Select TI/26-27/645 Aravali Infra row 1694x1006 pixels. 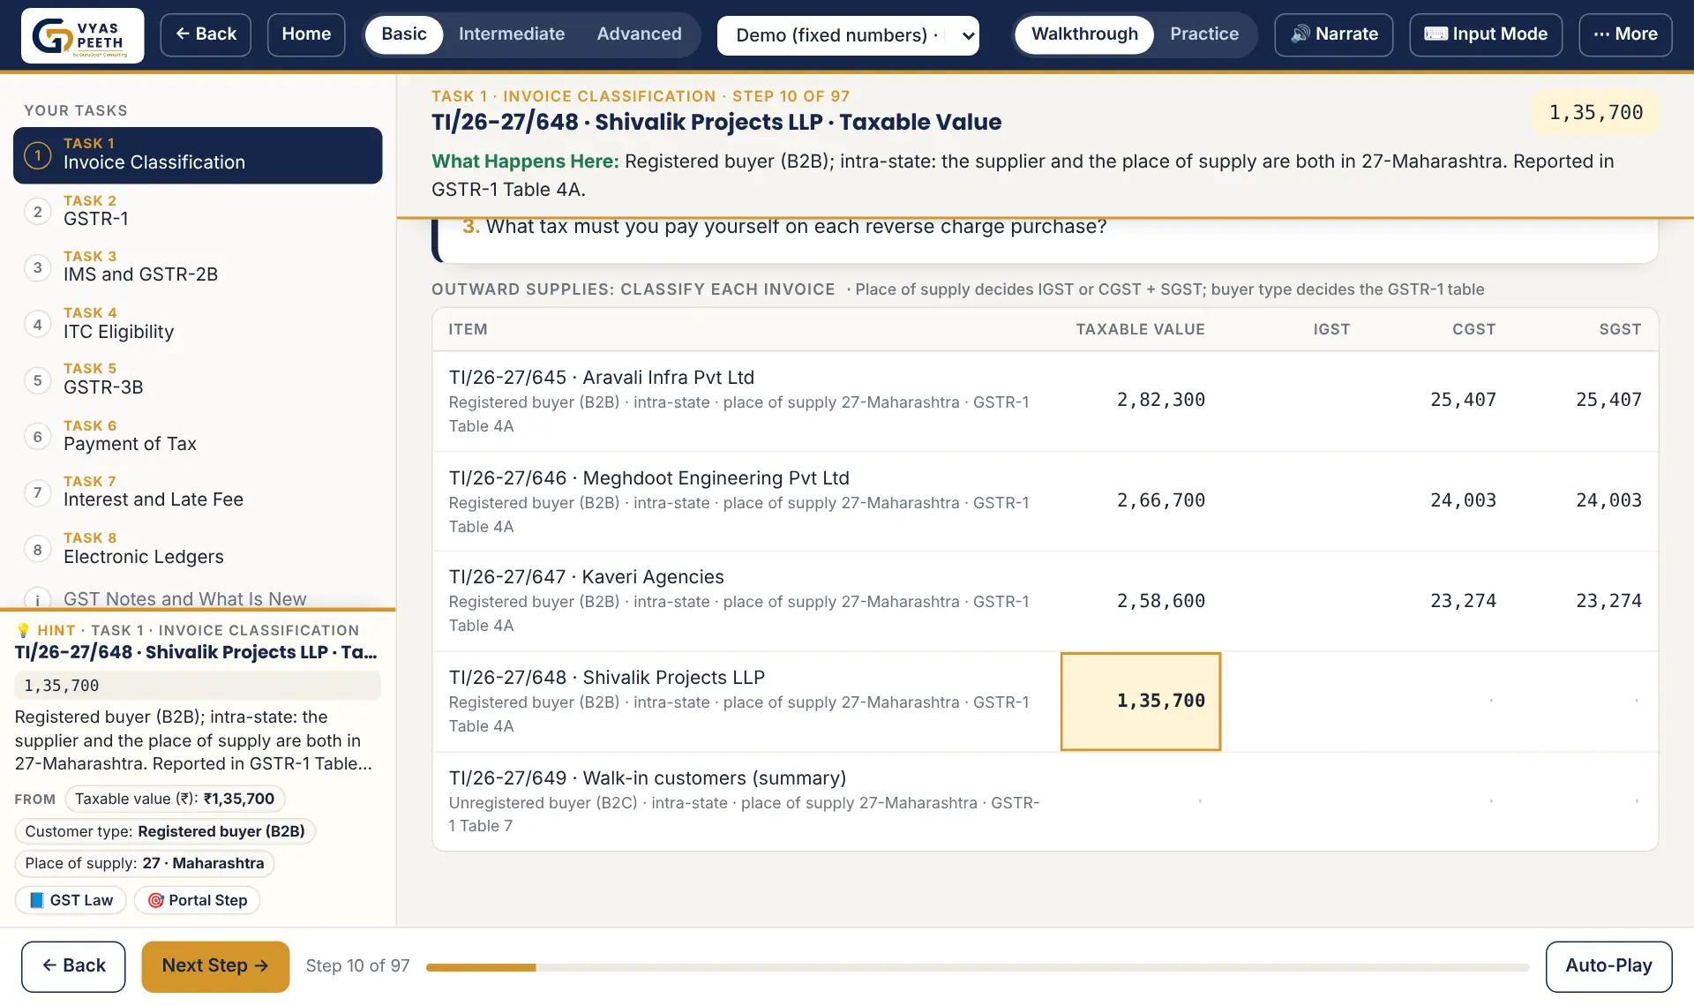pyautogui.click(x=1045, y=402)
